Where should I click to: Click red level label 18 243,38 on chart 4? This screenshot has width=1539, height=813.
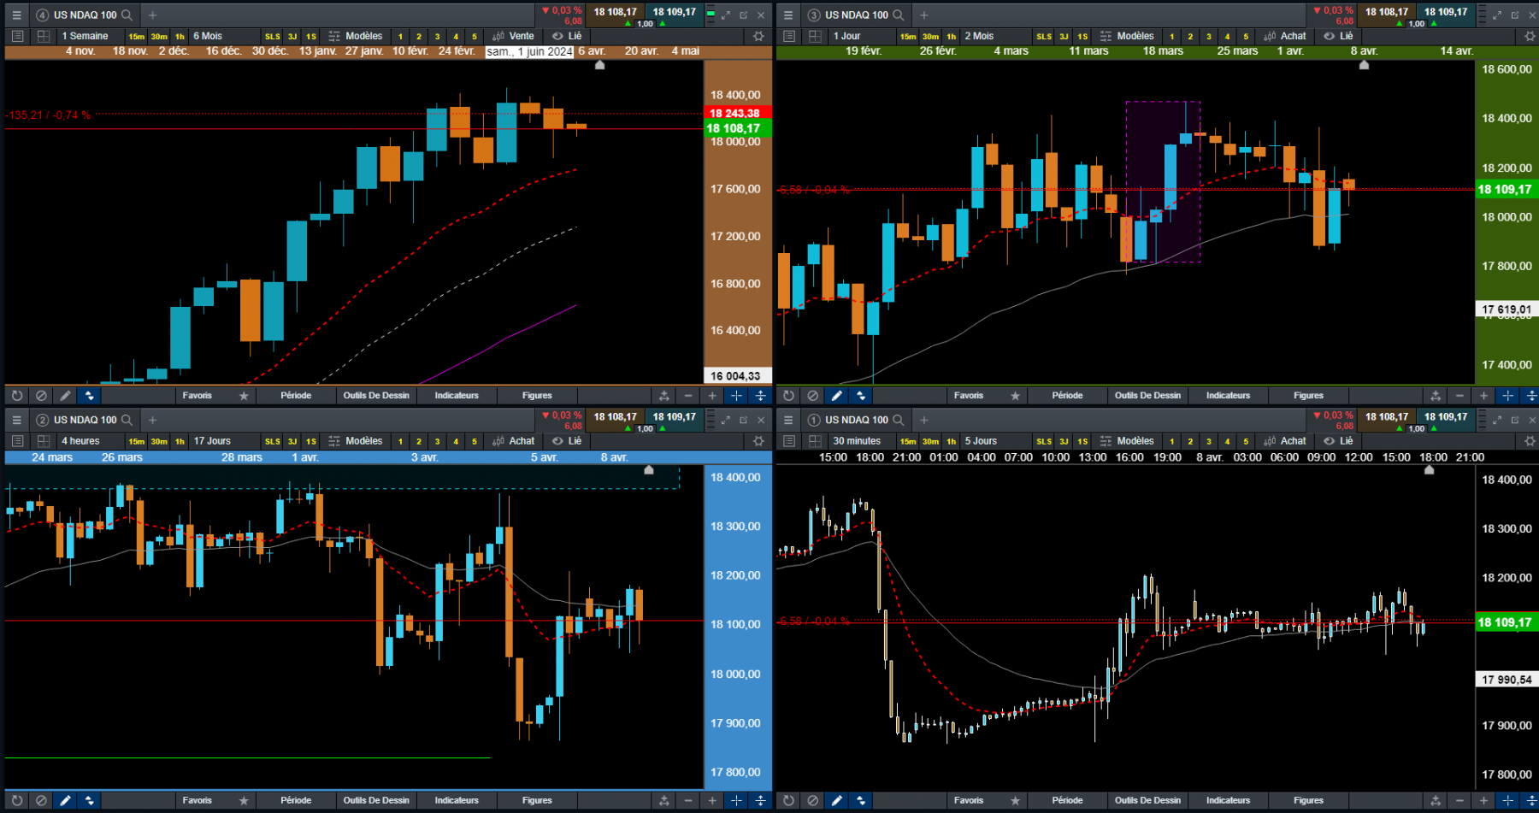[738, 113]
